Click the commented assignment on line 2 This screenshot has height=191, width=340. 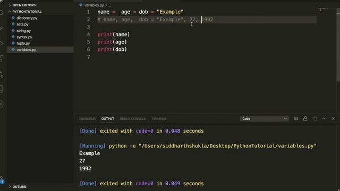[x=155, y=20]
